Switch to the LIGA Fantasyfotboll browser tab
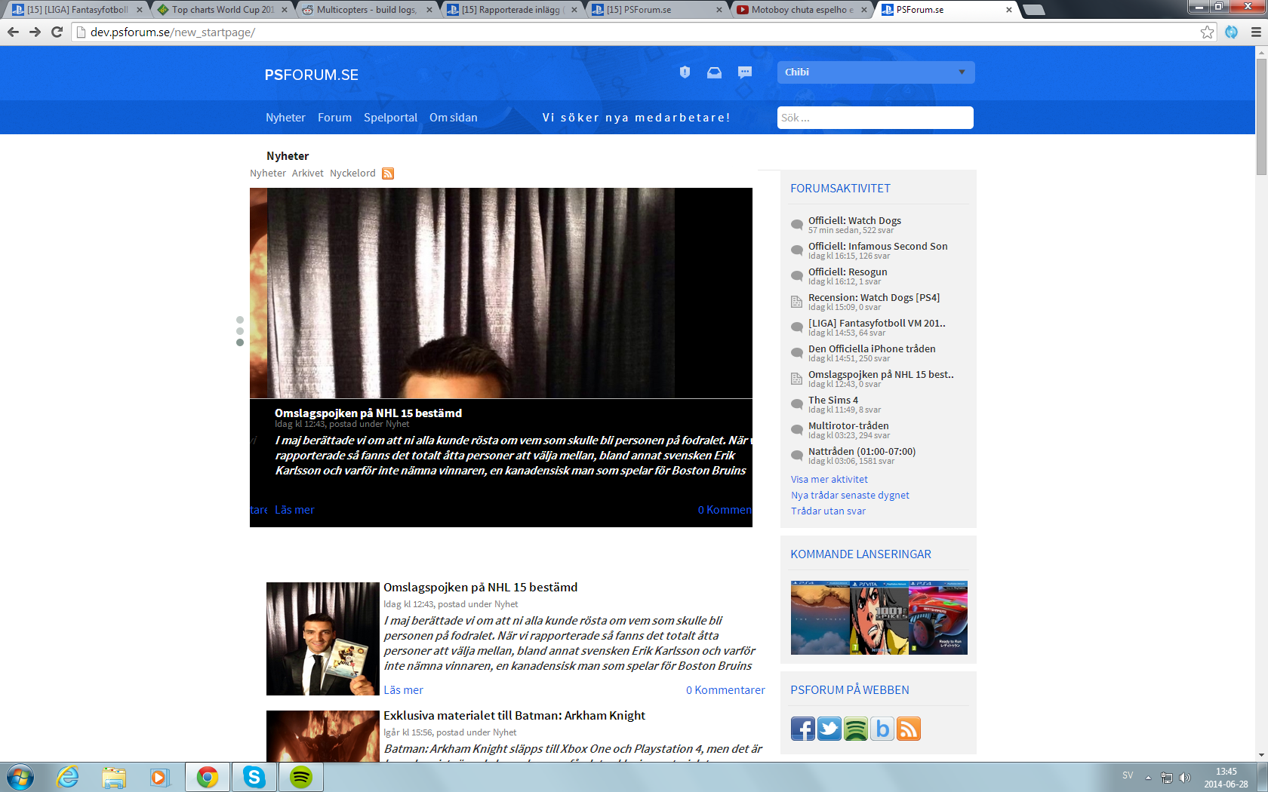This screenshot has height=792, width=1268. coord(77,10)
